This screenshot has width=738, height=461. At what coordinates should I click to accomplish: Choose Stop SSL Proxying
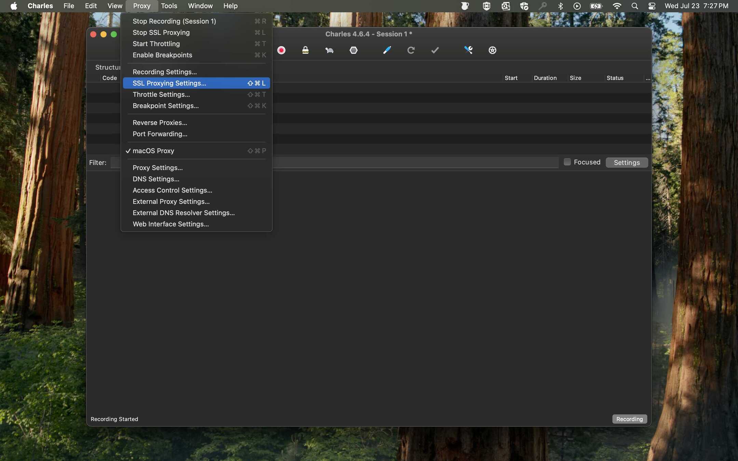coord(196,32)
